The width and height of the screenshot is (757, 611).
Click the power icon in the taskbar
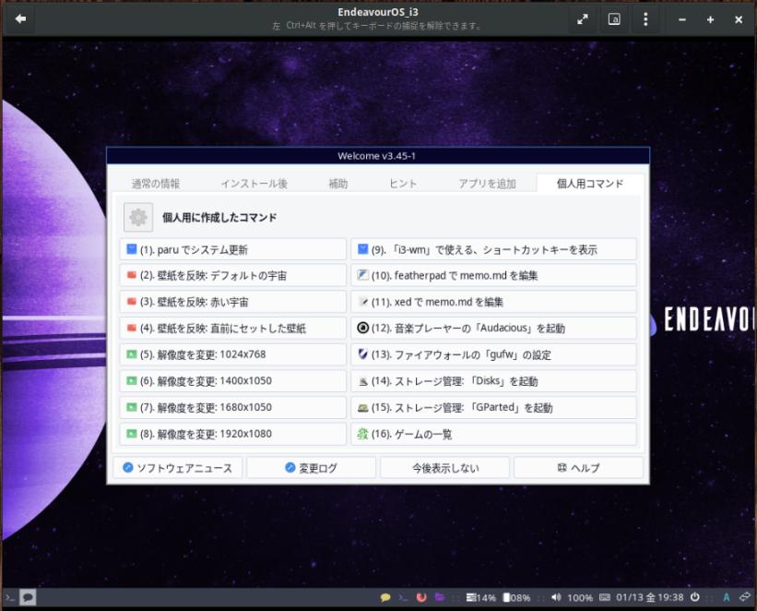pos(694,597)
